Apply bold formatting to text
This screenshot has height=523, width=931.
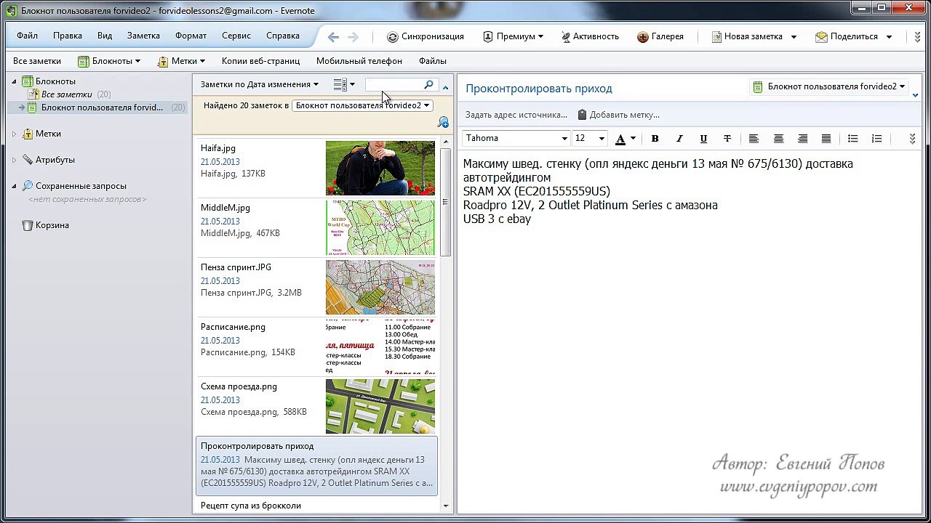(x=655, y=139)
